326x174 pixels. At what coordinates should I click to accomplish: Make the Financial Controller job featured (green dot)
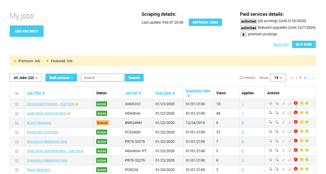coord(307,131)
